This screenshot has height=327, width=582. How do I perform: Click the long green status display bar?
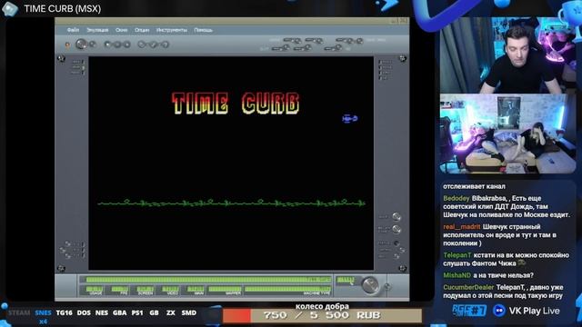(208, 280)
